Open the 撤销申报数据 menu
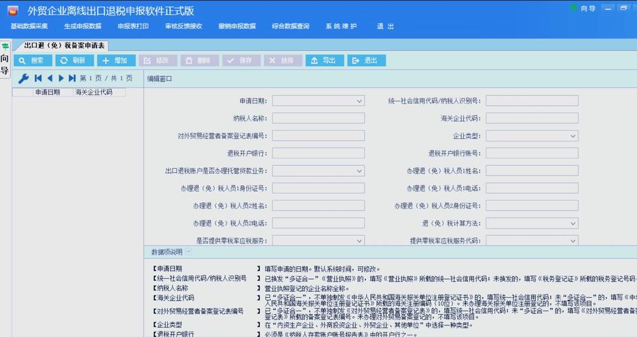This screenshot has width=637, height=337. [x=237, y=26]
